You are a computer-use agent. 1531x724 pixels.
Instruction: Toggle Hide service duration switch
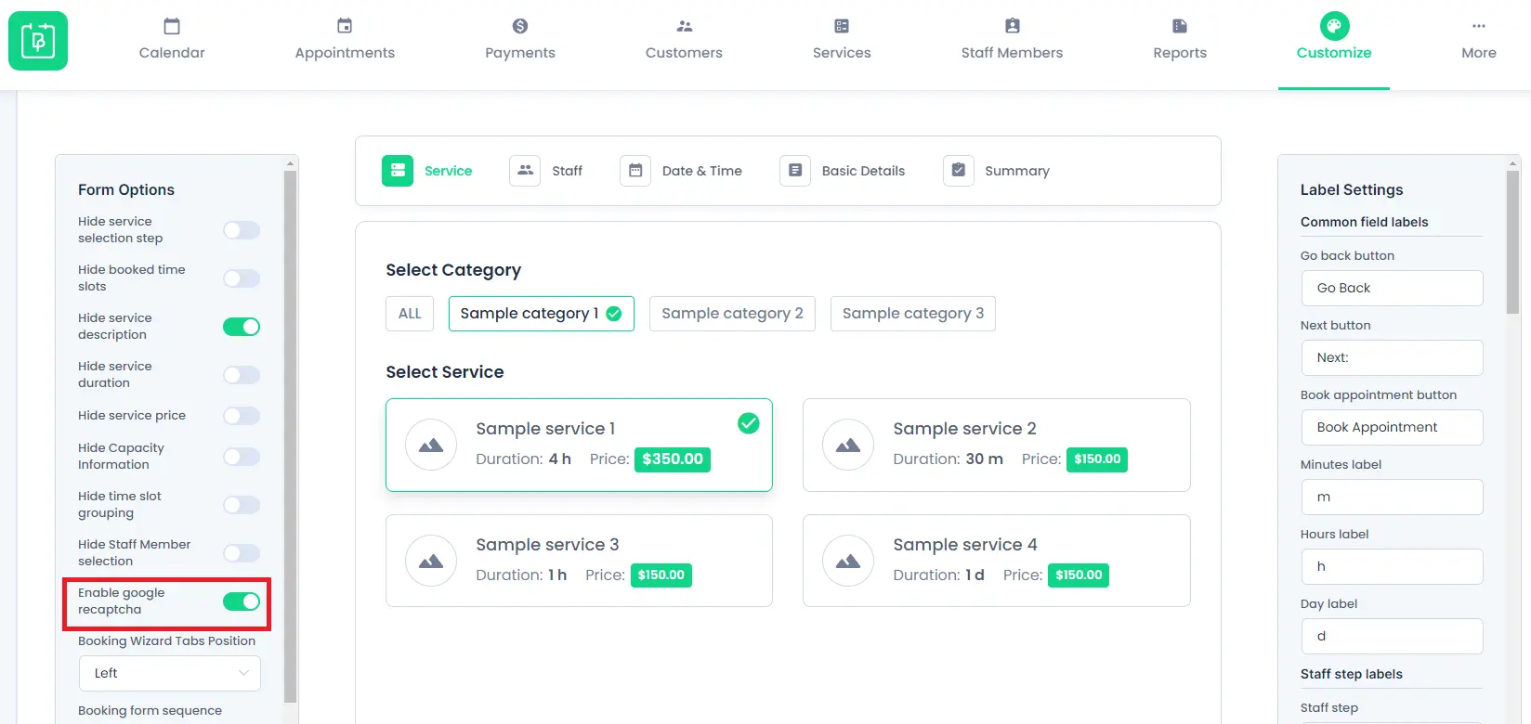(x=242, y=375)
